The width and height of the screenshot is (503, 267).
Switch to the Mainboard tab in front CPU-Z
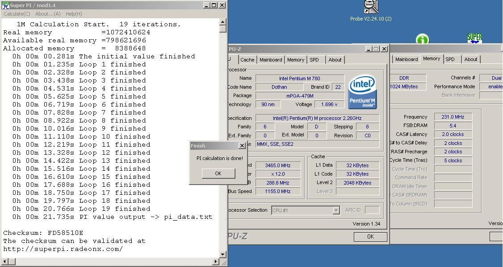[271, 60]
